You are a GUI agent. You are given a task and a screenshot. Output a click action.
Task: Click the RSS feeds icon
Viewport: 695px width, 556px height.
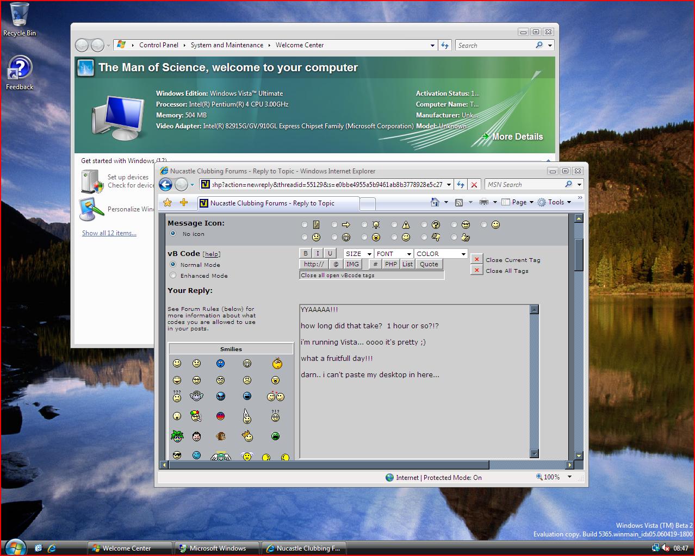[459, 202]
